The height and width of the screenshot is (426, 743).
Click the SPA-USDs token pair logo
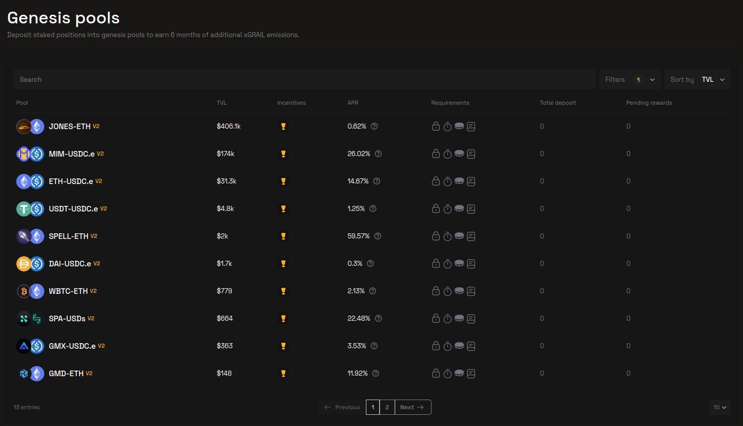pos(30,318)
